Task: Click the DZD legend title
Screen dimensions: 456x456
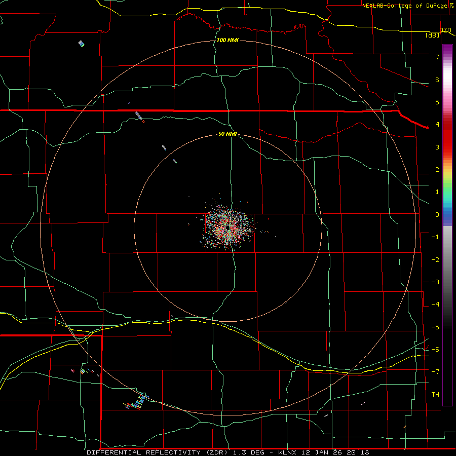Action: [x=445, y=30]
